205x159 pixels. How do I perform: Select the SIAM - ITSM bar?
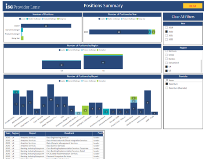click(155, 113)
